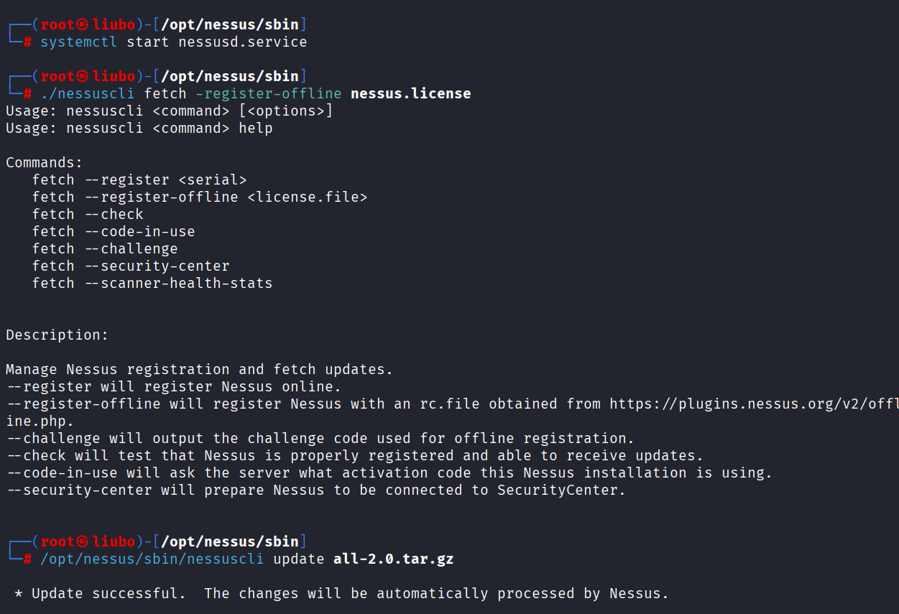899x614 pixels.
Task: Click the skull icon above the update command
Action: pos(83,541)
